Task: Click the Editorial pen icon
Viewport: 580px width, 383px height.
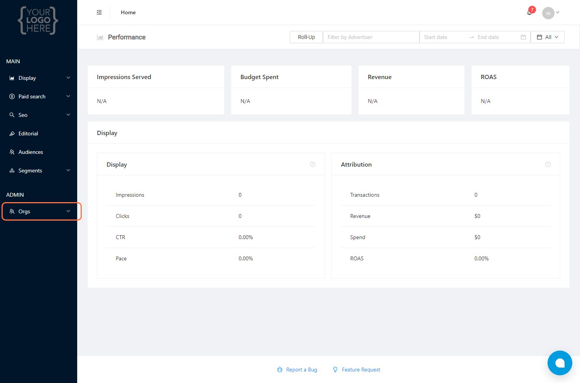Action: [x=12, y=133]
